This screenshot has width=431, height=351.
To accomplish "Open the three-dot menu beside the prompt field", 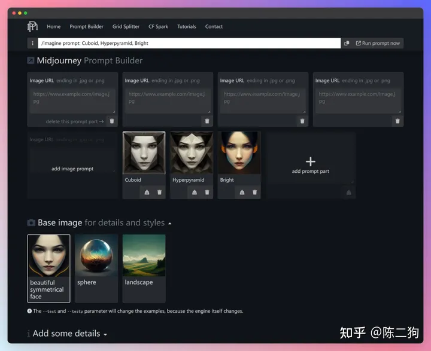I will click(32, 43).
